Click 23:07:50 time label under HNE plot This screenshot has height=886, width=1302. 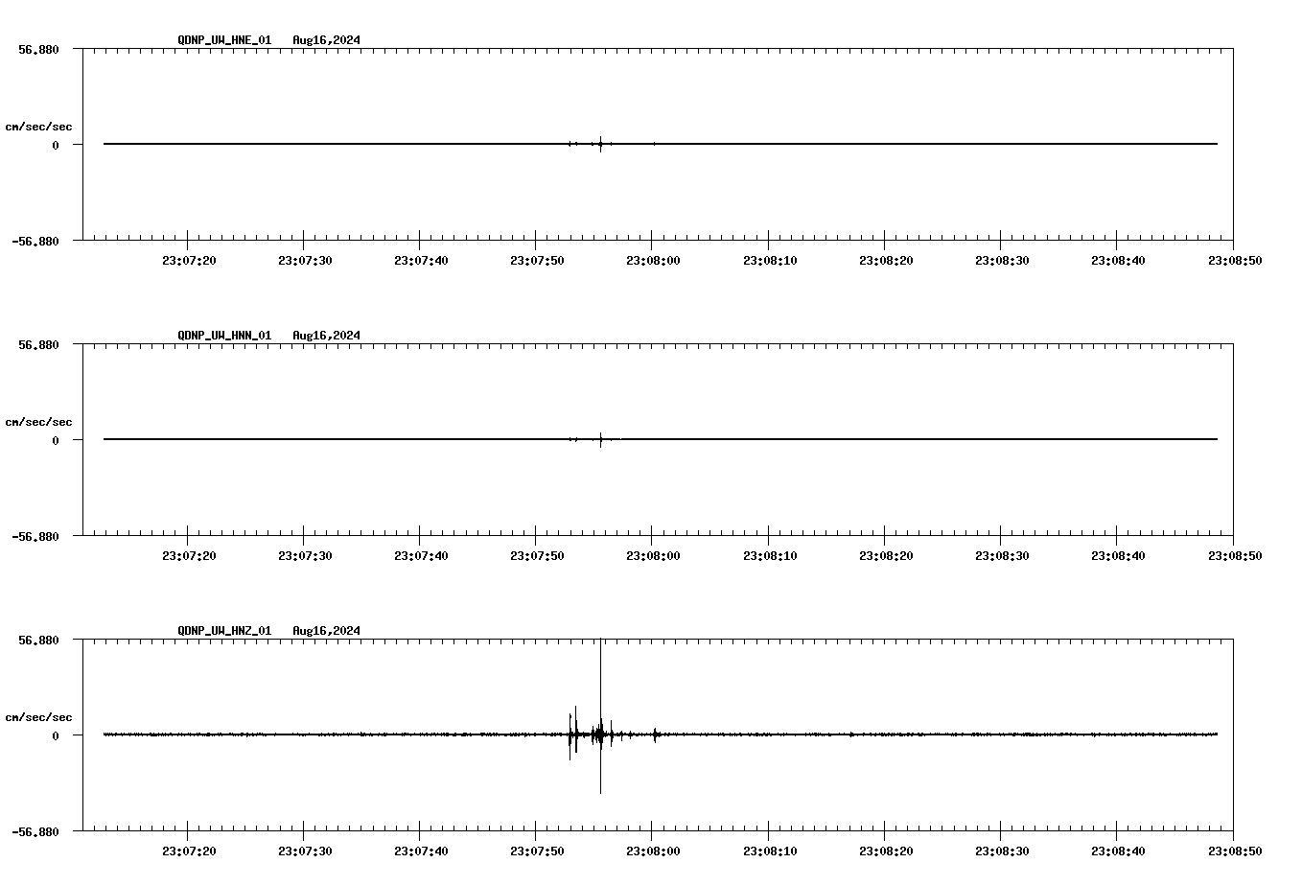click(537, 260)
